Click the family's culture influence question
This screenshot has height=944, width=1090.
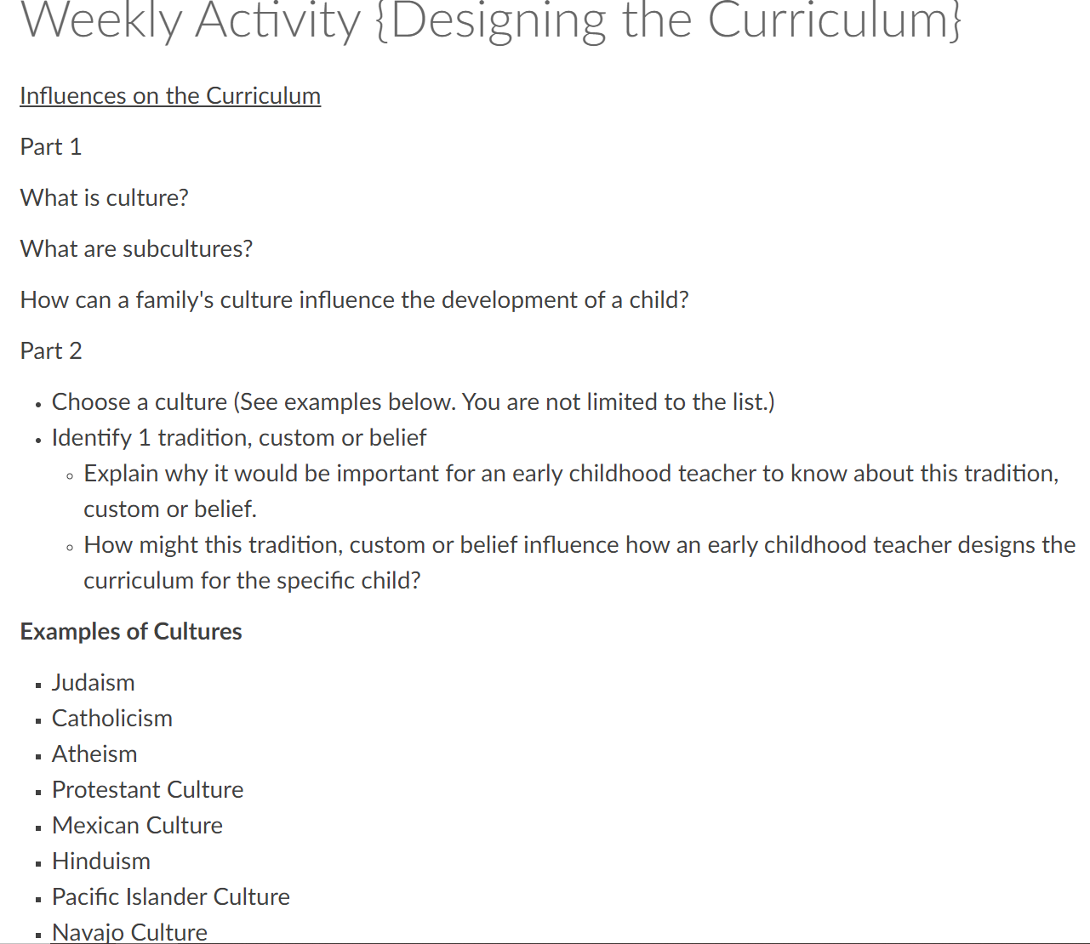coord(355,300)
